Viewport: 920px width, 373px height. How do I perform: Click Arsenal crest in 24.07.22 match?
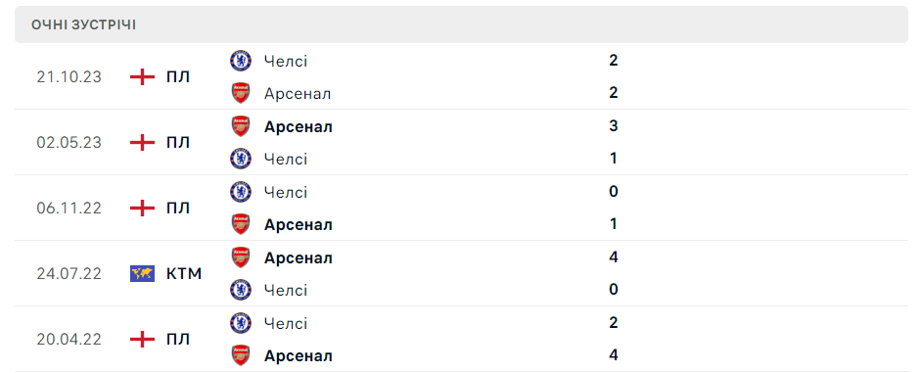(x=241, y=257)
